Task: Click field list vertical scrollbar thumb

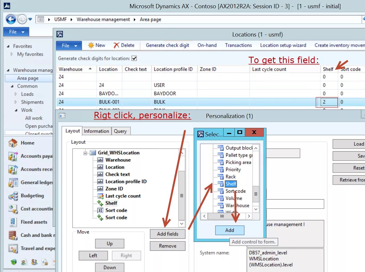Action: (x=256, y=194)
